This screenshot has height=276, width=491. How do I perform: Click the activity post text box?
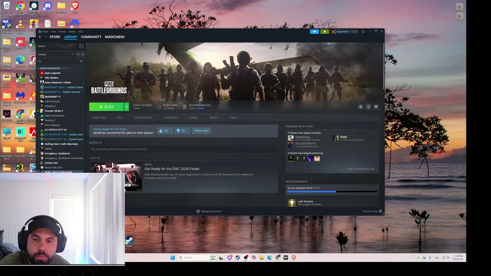pyautogui.click(x=183, y=149)
